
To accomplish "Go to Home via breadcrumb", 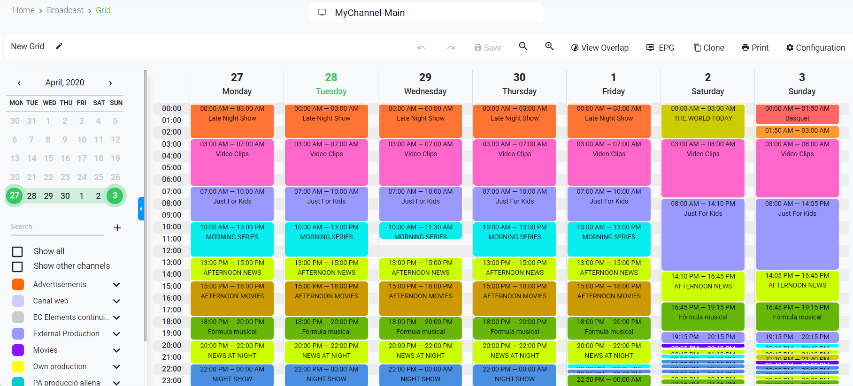I will click(23, 10).
